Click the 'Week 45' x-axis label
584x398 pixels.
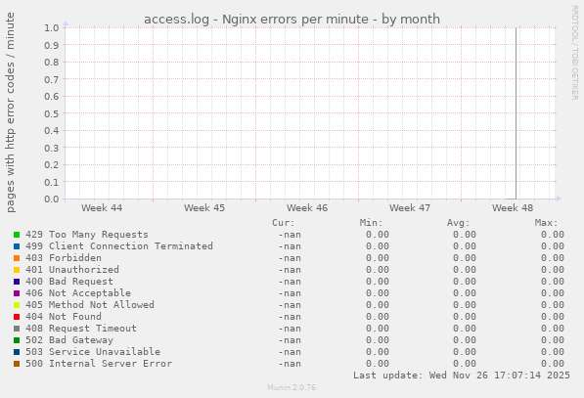tap(204, 207)
